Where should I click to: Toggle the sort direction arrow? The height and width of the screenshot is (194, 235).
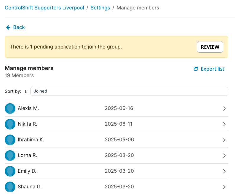[x=26, y=92]
